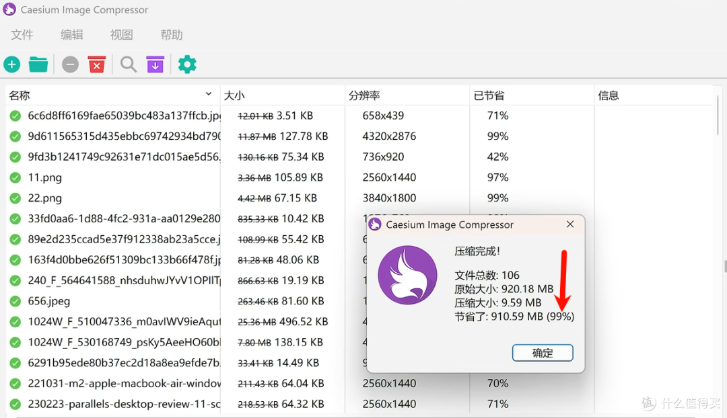Click resolution cell 658x439
The width and height of the screenshot is (727, 418).
384,116
